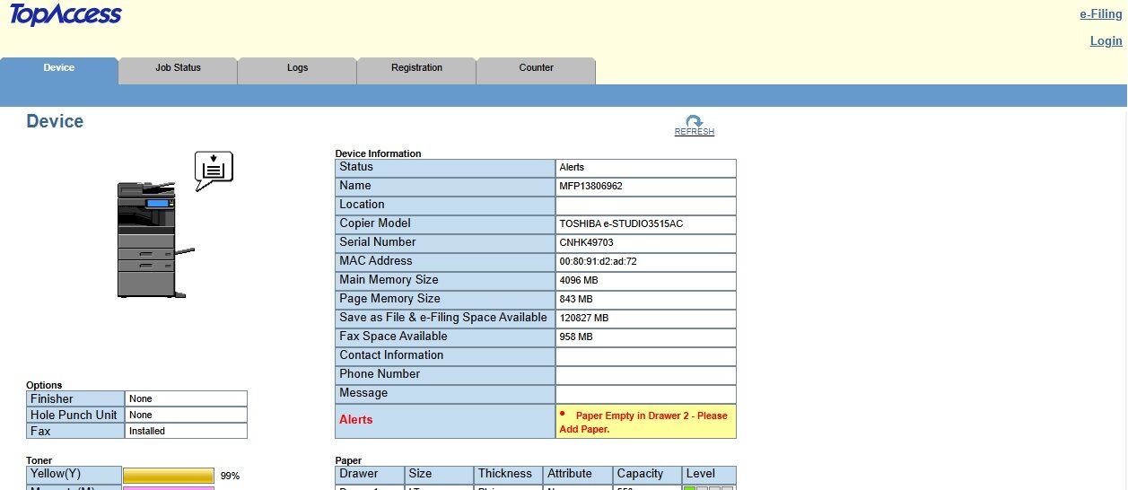Viewport: 1128px width, 490px height.
Task: Click the Login link
Action: tap(1106, 41)
